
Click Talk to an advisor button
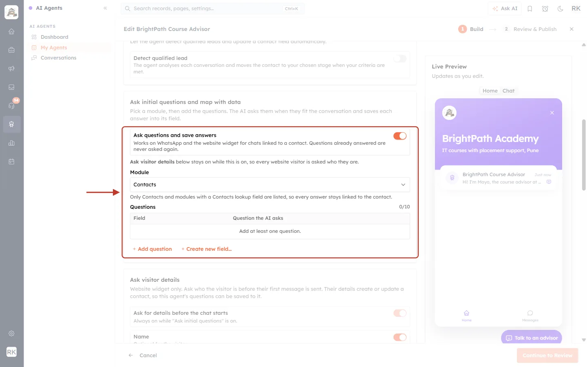(x=532, y=338)
